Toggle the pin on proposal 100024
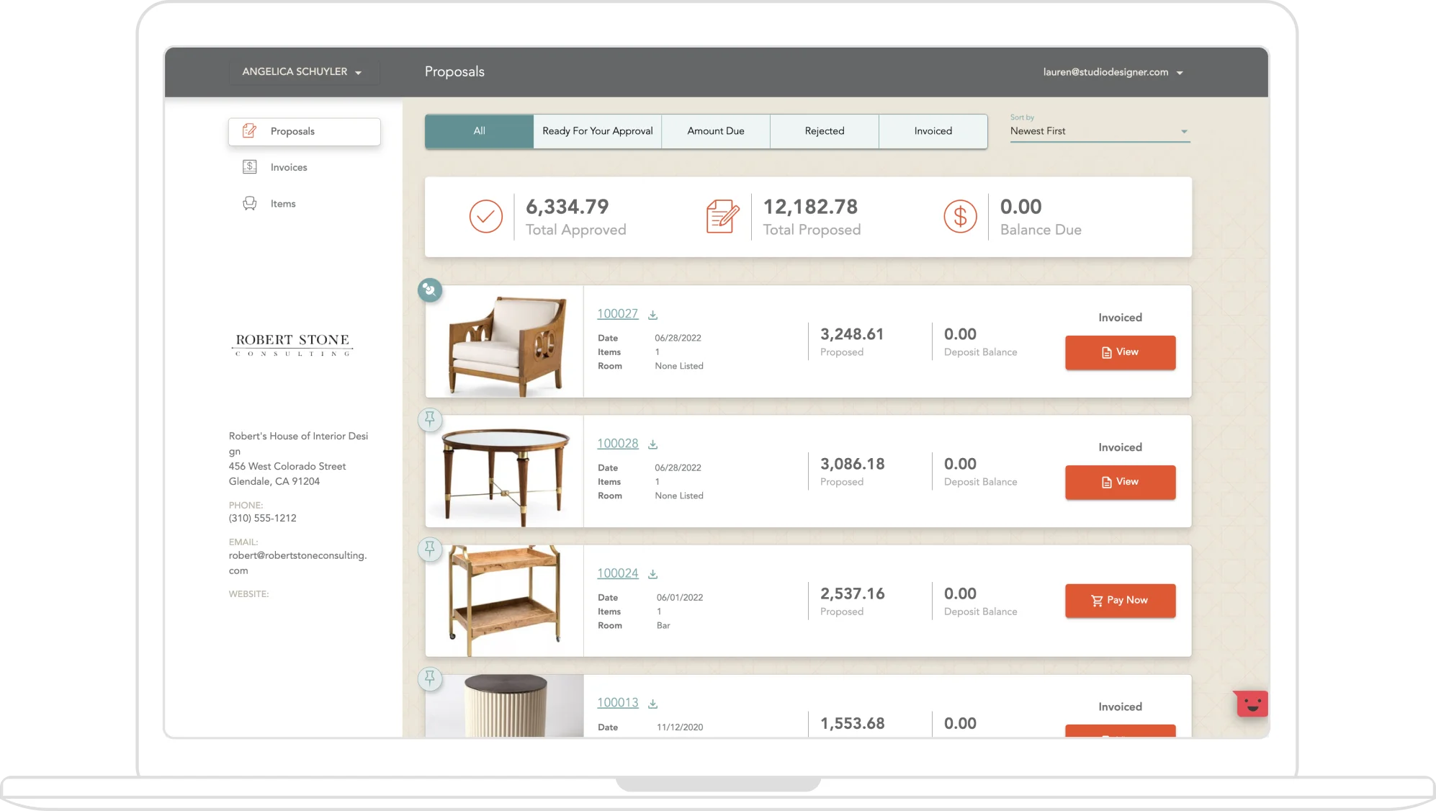1436x811 pixels. coord(429,549)
